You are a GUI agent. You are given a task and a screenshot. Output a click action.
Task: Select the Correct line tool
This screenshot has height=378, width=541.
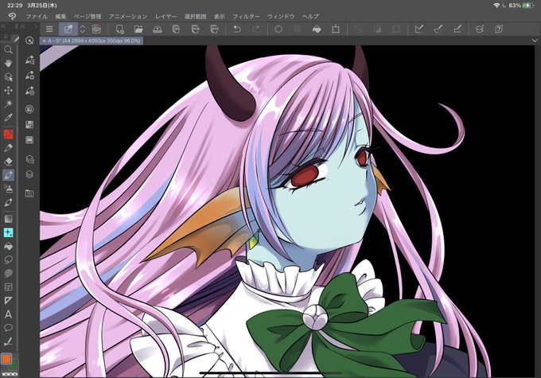[8, 341]
